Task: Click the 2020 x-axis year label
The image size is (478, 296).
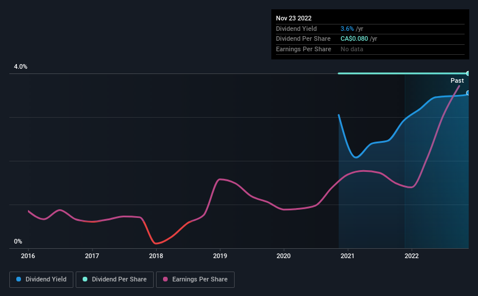Action: coord(284,256)
